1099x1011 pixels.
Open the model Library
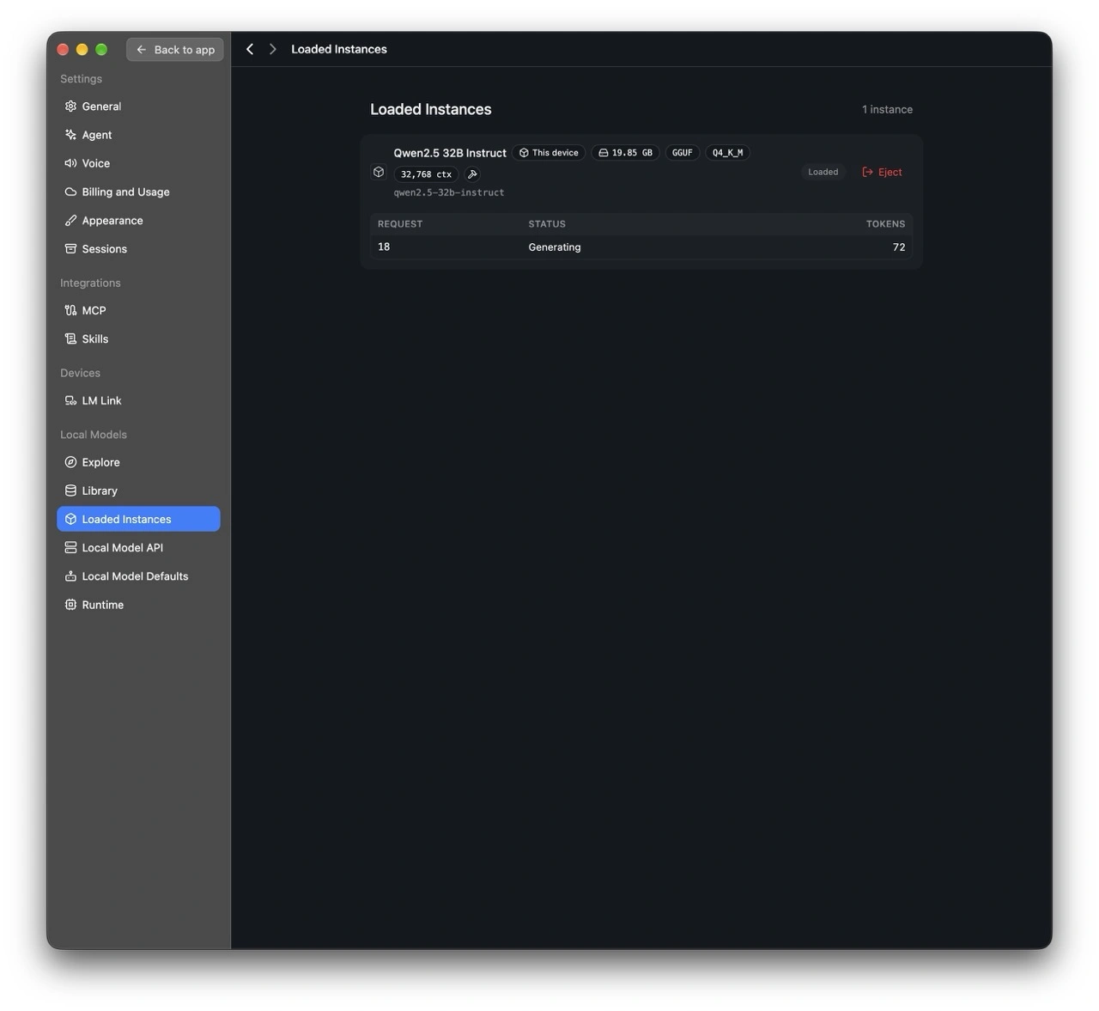click(138, 490)
